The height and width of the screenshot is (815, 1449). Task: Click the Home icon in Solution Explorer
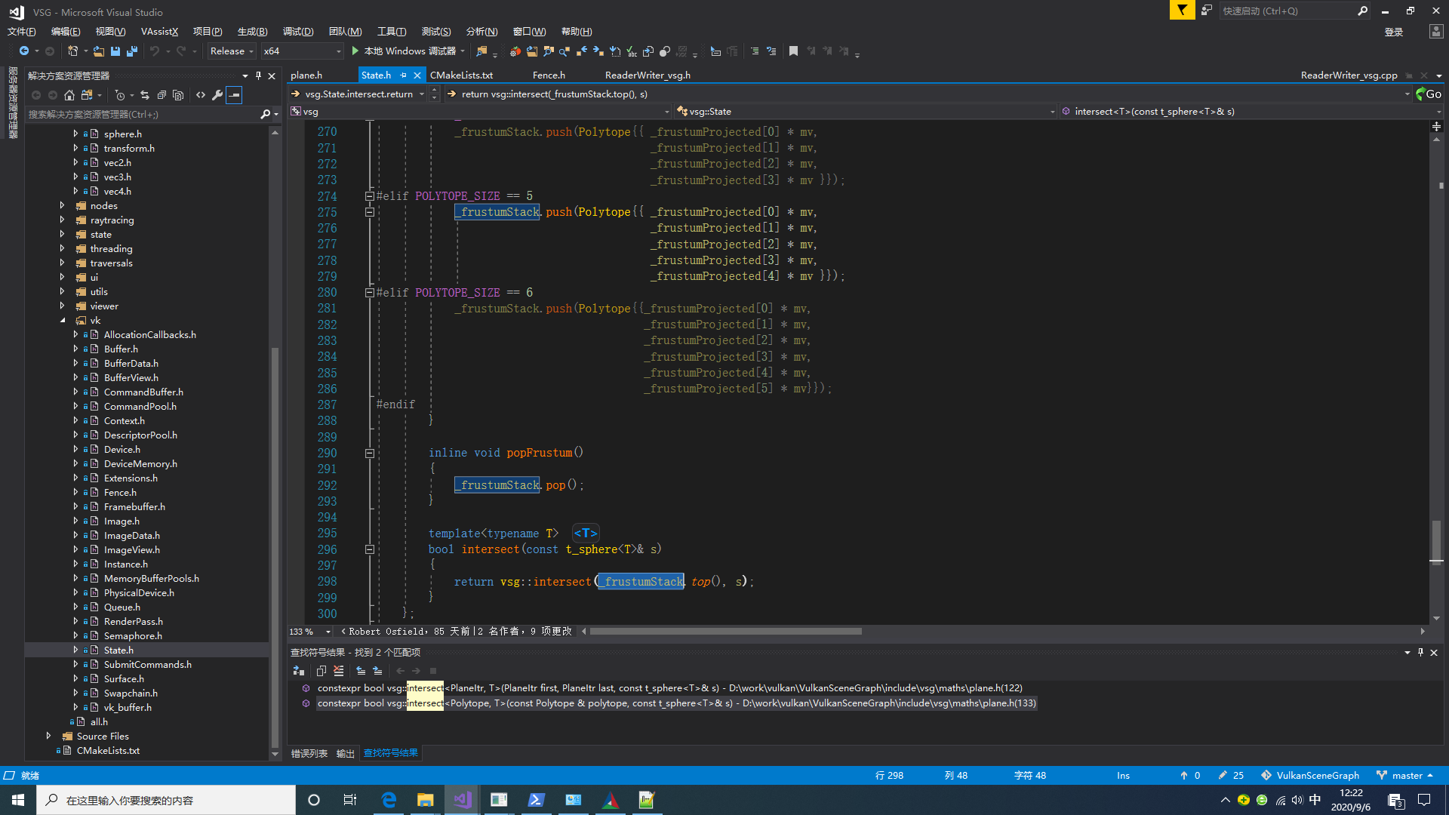(x=69, y=95)
